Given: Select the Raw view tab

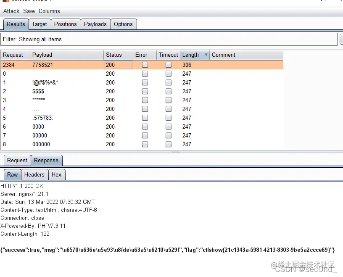Looking at the screenshot, I should (12, 174).
